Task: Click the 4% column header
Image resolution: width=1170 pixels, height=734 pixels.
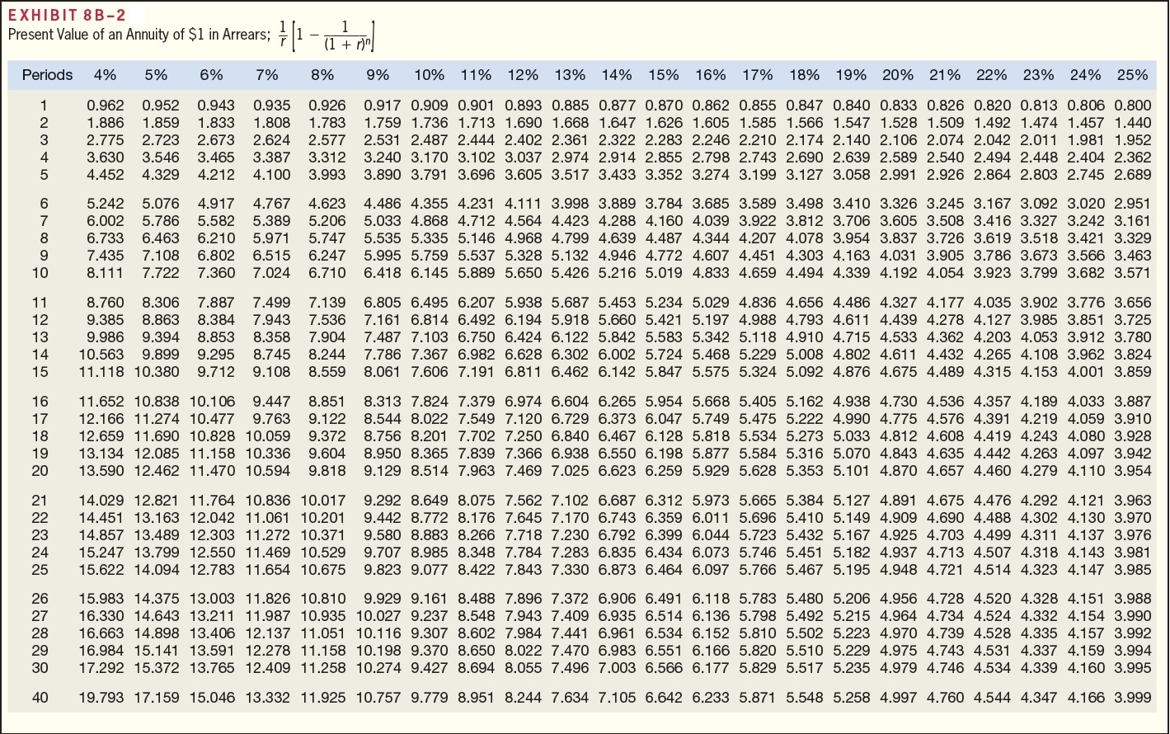Action: (x=104, y=75)
